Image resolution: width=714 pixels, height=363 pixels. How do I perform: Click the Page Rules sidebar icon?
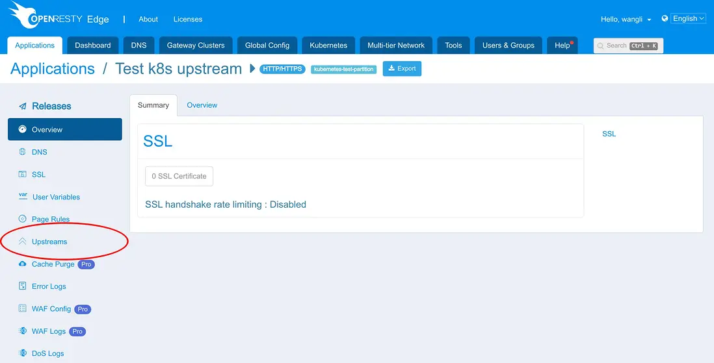pos(22,219)
